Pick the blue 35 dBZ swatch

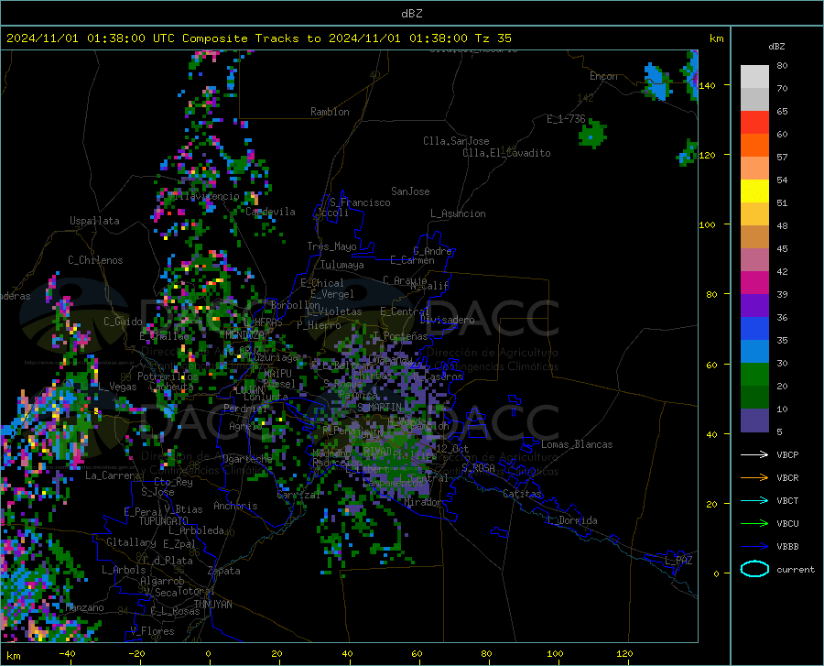point(754,329)
